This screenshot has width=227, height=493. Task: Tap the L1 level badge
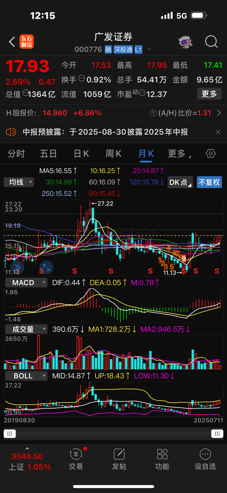pyautogui.click(x=138, y=50)
